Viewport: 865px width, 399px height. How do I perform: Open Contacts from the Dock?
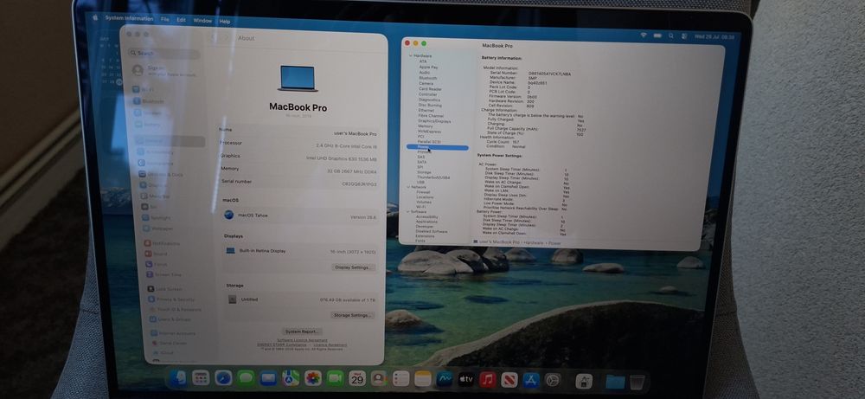coord(379,378)
